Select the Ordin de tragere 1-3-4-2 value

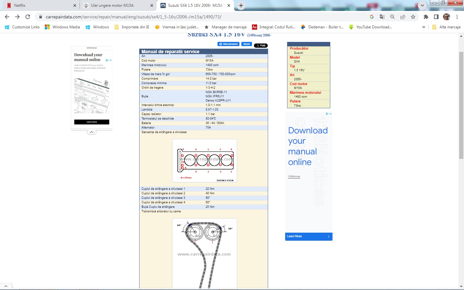pyautogui.click(x=210, y=88)
